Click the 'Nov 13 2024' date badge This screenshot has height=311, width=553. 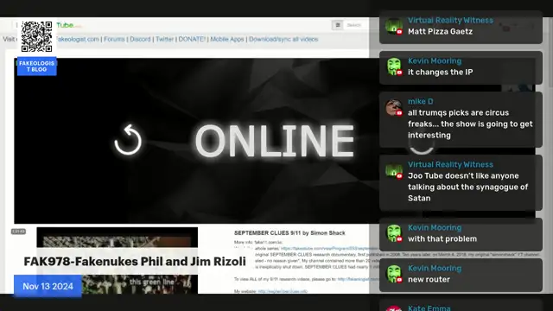[48, 286]
